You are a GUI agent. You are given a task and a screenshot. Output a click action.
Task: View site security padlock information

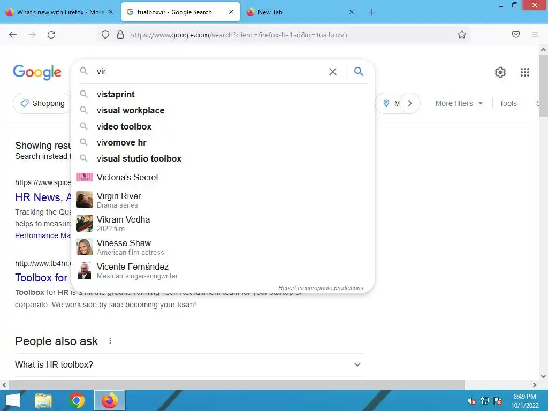[120, 34]
